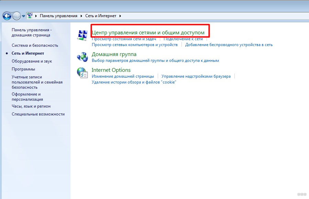Click the Домашняя группа globe icon
The height and width of the screenshot is (199, 309).
click(x=82, y=57)
